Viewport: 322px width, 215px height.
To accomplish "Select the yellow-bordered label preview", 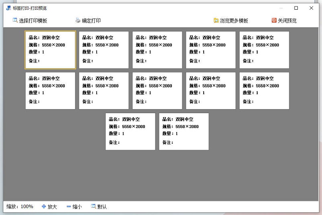I will click(50, 50).
